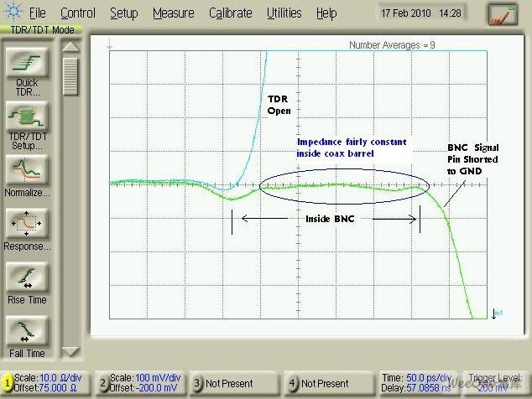Enable channel 3 marked Not Present
The width and height of the screenshot is (532, 399).
[x=197, y=383]
